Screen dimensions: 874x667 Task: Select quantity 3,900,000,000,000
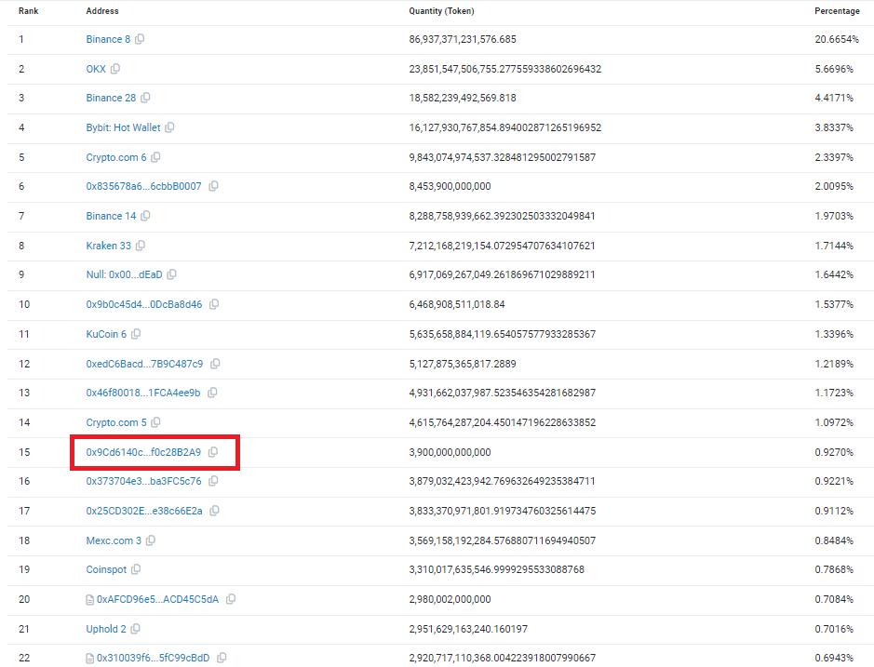[450, 452]
